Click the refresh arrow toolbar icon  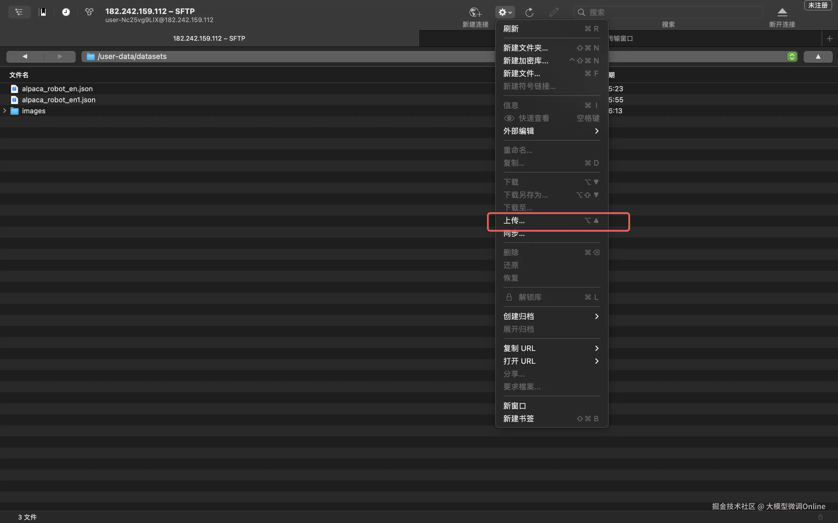pos(529,12)
